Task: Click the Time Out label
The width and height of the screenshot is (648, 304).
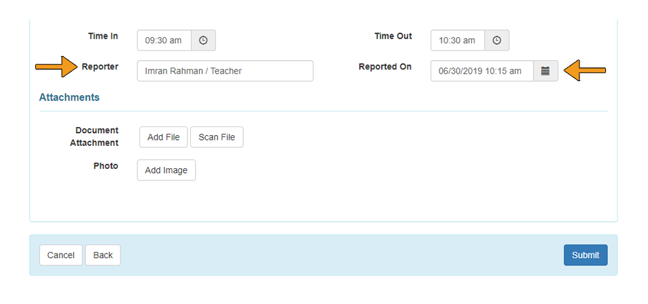Action: click(393, 36)
